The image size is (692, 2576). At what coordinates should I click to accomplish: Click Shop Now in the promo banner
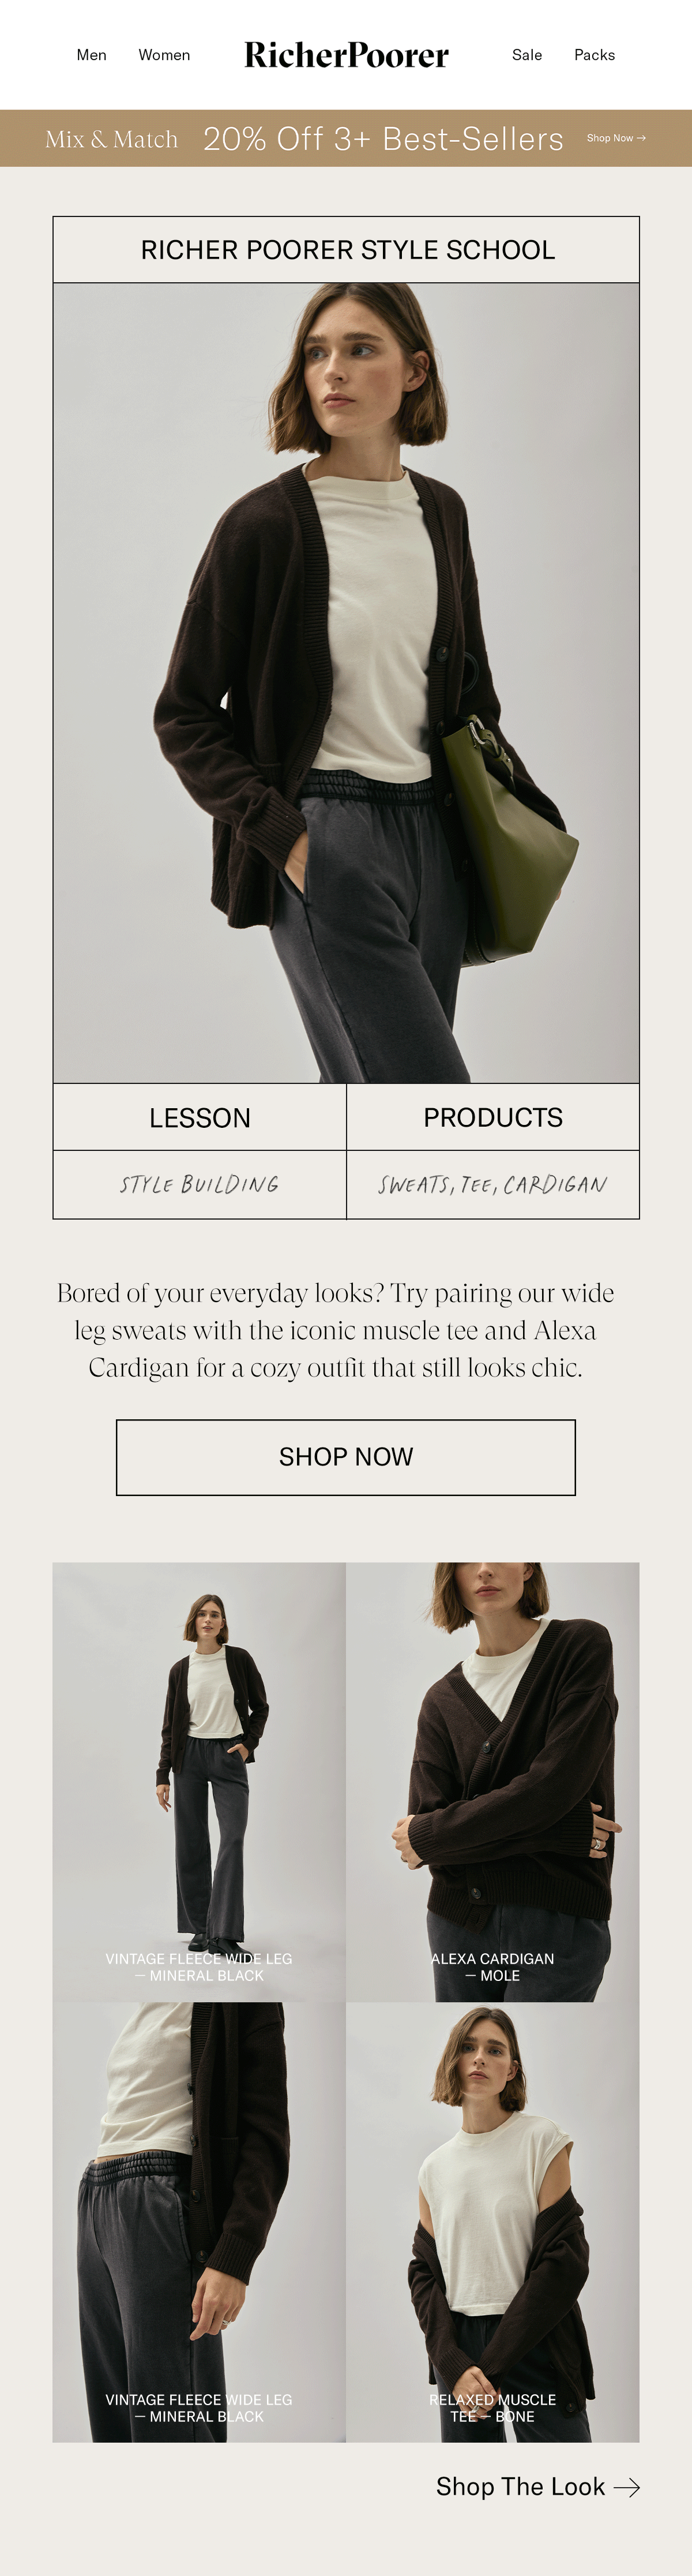point(616,138)
